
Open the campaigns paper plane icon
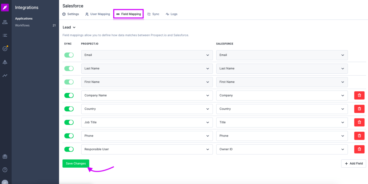pyautogui.click(x=5, y=62)
